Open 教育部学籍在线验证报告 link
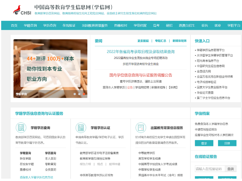 click(x=95, y=159)
